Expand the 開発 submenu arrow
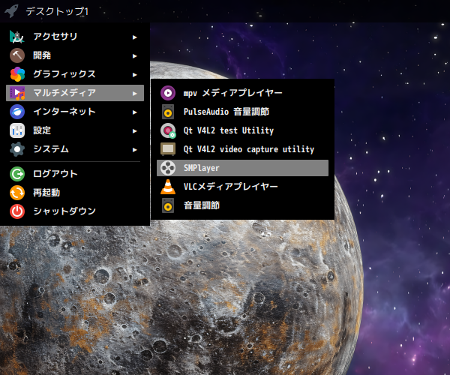 134,56
